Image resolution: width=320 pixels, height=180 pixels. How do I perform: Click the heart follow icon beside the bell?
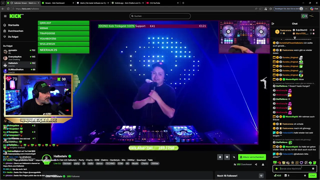tap(227, 157)
